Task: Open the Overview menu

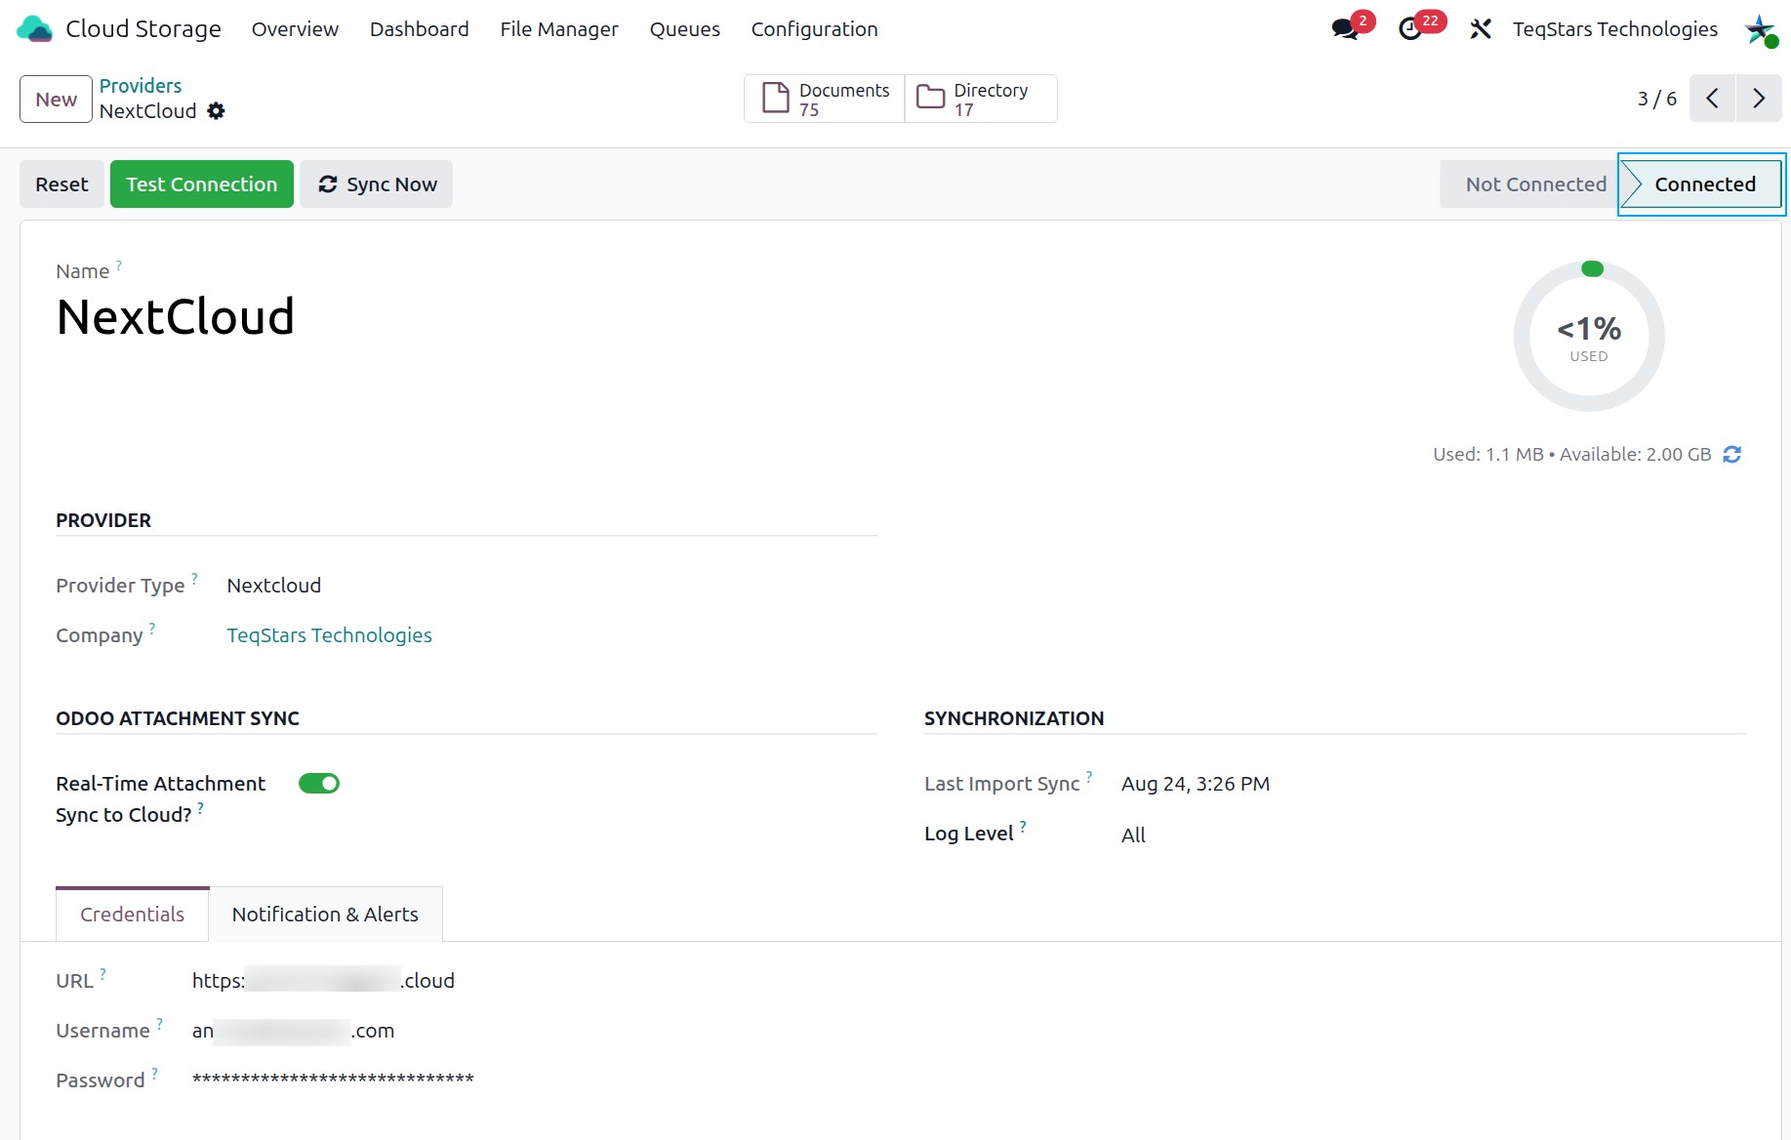Action: (295, 29)
